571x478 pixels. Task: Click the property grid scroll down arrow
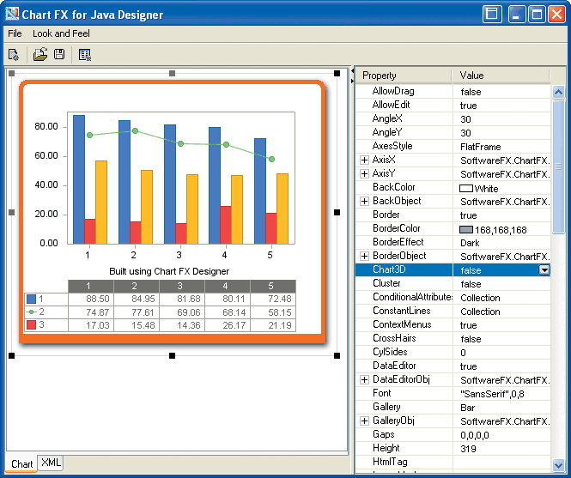click(558, 464)
